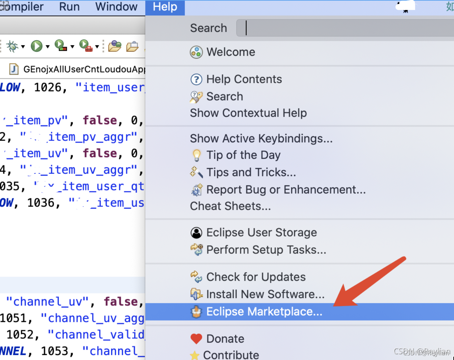The height and width of the screenshot is (360, 454).
Task: Click the Install New Software icon
Action: [x=196, y=294]
